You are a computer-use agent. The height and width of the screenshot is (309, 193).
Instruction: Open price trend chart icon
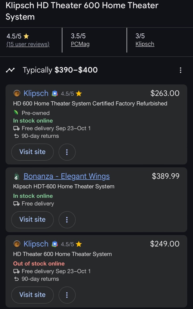click(x=10, y=70)
